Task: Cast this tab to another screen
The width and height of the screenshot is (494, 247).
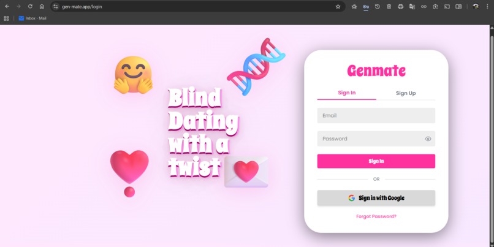Action: coord(447,7)
